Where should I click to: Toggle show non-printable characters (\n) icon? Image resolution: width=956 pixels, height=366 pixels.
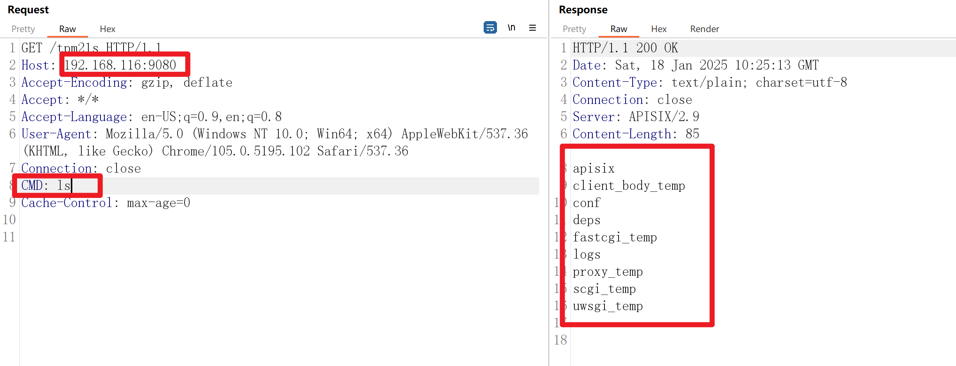pyautogui.click(x=511, y=28)
